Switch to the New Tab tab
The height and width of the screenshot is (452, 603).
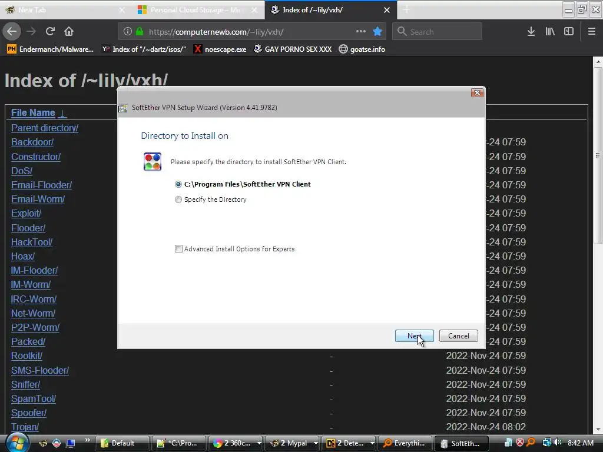pos(65,10)
